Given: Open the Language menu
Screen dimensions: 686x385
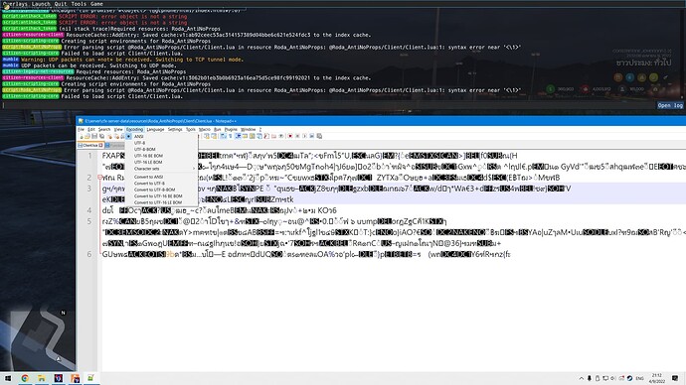Looking at the screenshot, I should [155, 130].
